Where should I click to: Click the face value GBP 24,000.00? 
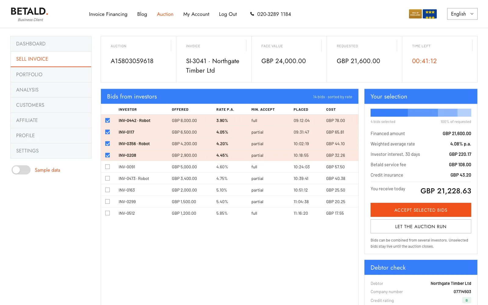(x=283, y=61)
